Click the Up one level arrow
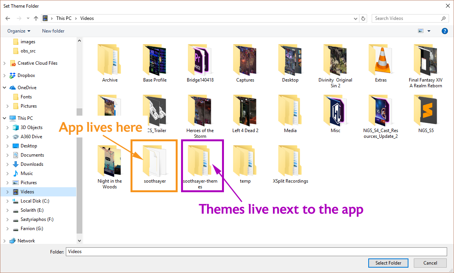 point(36,18)
